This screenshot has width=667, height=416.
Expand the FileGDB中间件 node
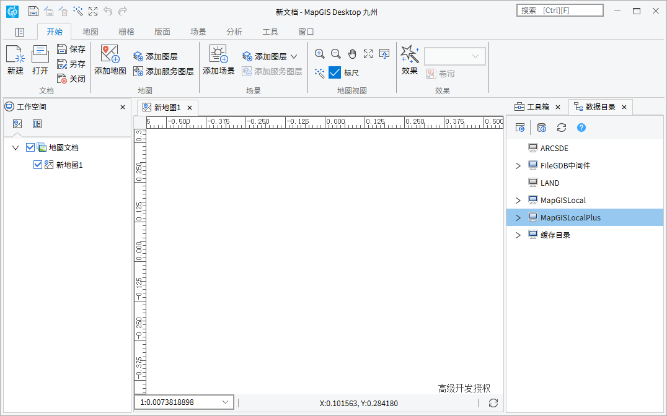[x=518, y=166]
